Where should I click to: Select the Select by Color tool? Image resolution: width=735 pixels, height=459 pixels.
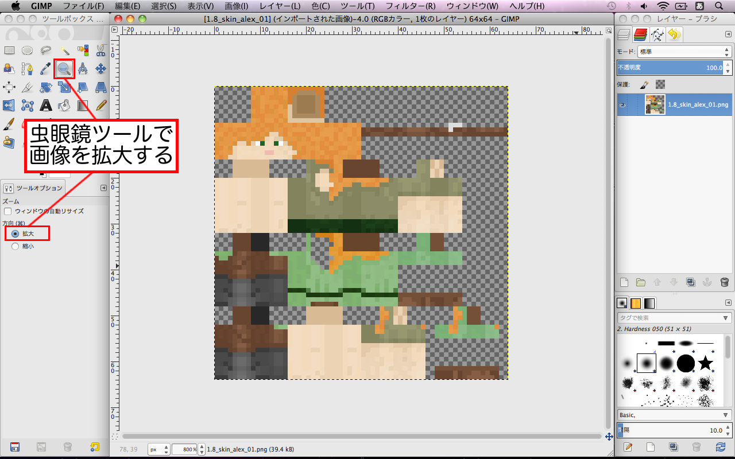83,50
